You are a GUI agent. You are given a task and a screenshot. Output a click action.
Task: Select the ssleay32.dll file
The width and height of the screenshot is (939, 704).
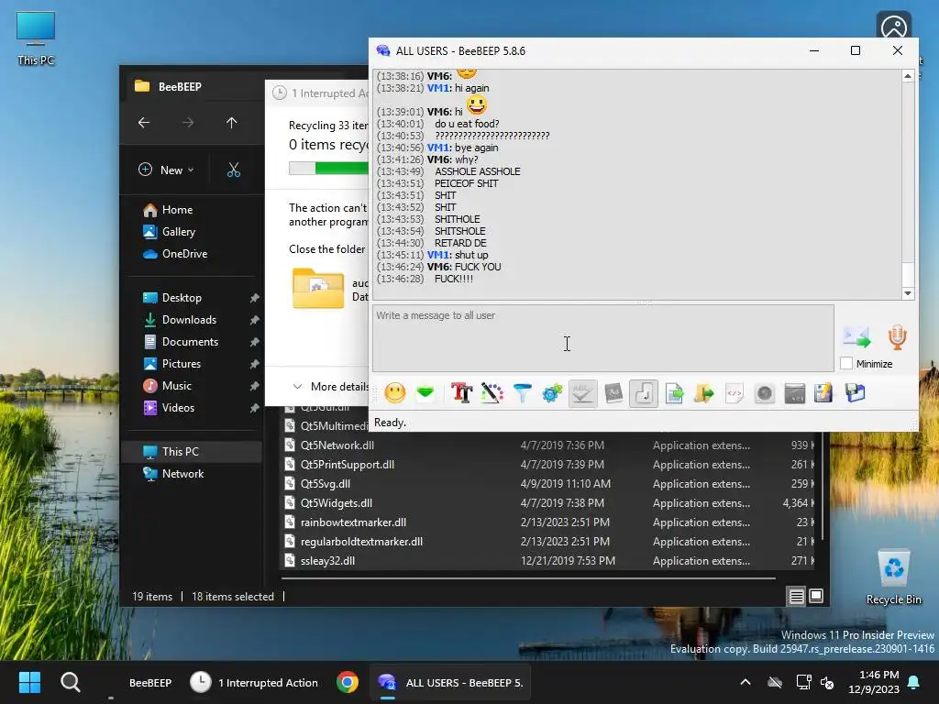click(547, 561)
